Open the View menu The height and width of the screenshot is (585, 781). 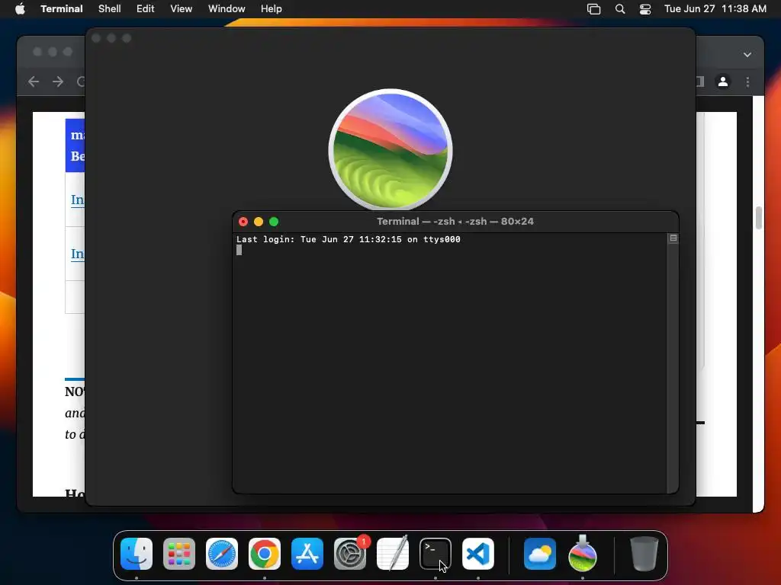(x=182, y=9)
